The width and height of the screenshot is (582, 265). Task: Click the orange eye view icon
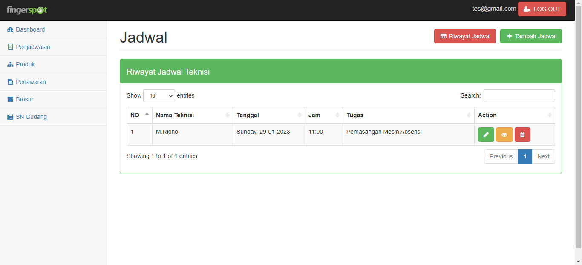pyautogui.click(x=504, y=135)
